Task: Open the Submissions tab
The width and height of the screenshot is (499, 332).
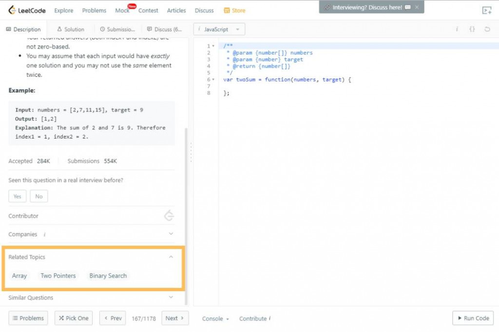Action: [x=117, y=29]
